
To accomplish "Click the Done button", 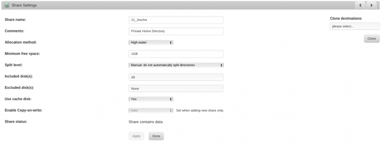I will [156, 136].
